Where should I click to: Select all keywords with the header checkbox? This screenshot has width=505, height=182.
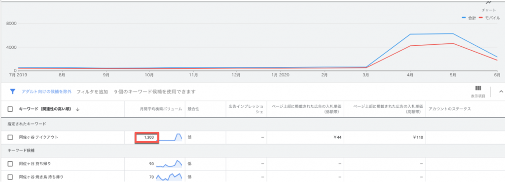pyautogui.click(x=10, y=109)
